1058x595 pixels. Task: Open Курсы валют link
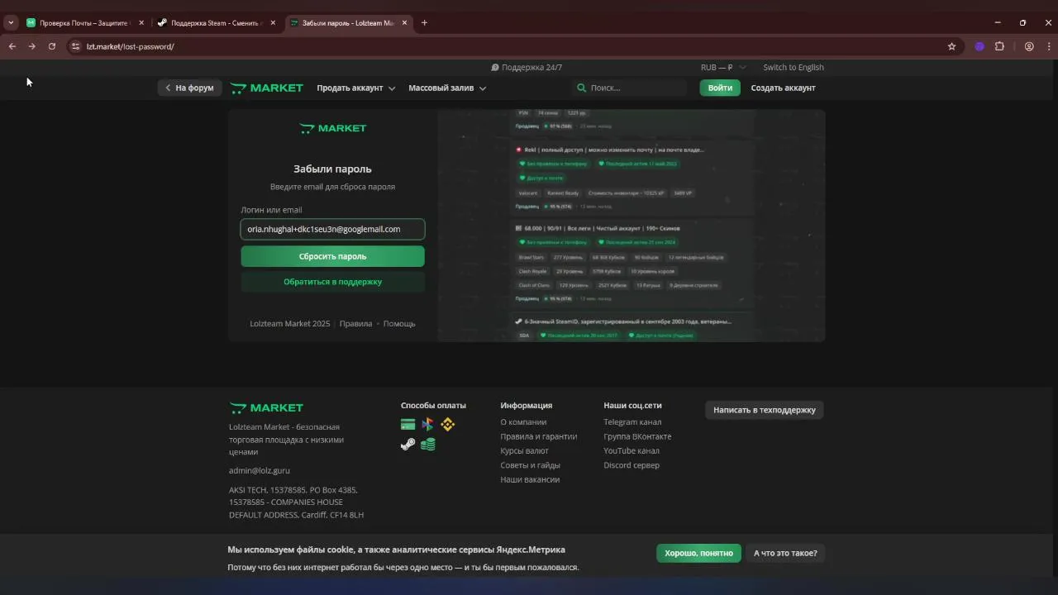pos(524,450)
